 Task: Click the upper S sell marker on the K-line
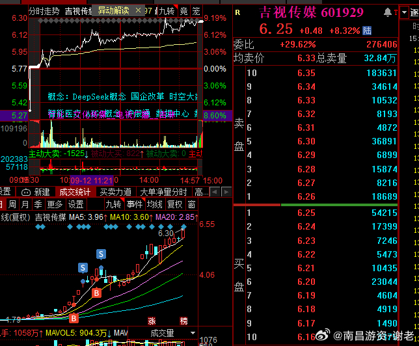tap(101, 254)
